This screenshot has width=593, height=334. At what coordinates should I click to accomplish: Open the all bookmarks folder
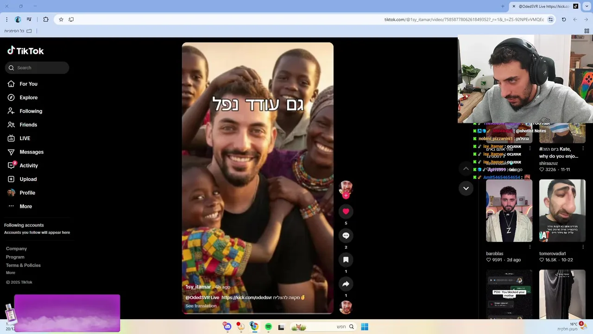(x=18, y=31)
